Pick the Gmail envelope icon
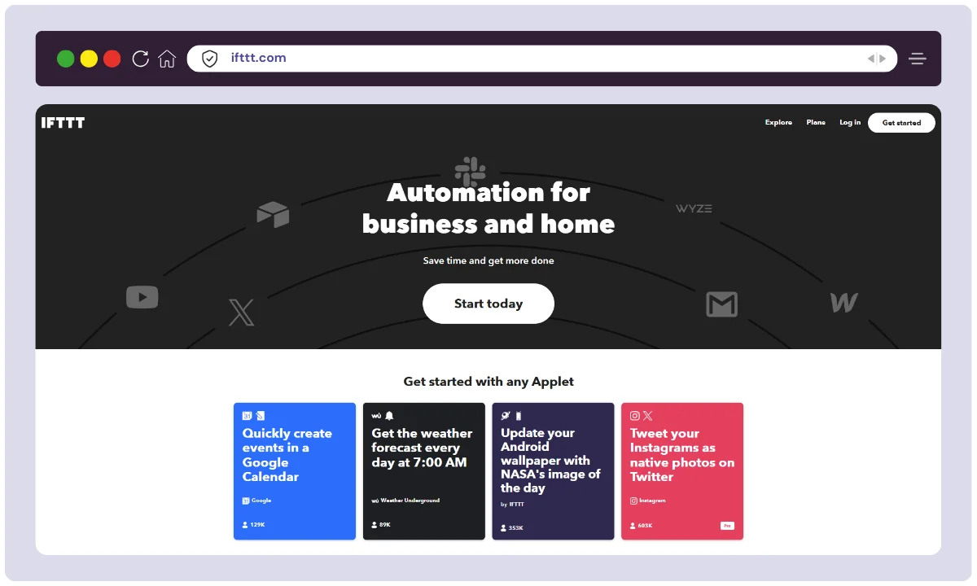 click(x=721, y=304)
